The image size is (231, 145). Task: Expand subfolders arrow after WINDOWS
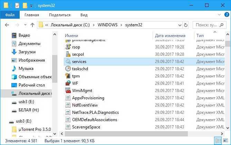click(x=121, y=25)
